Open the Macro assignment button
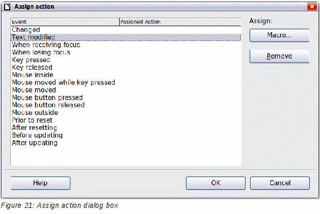Viewport: 320px width, 214px height. coord(279,35)
